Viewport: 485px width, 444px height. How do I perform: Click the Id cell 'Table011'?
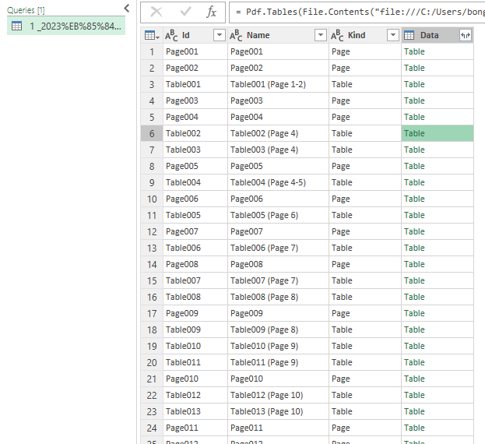coord(195,363)
